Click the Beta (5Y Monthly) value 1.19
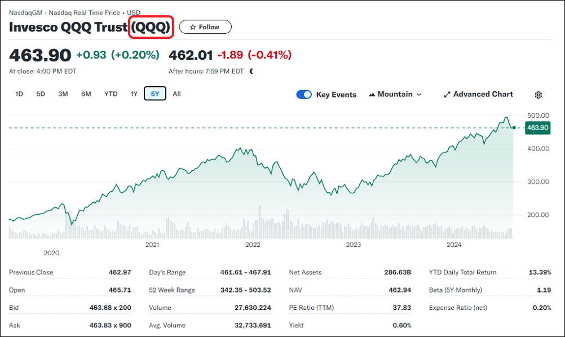The height and width of the screenshot is (337, 565). (x=544, y=290)
